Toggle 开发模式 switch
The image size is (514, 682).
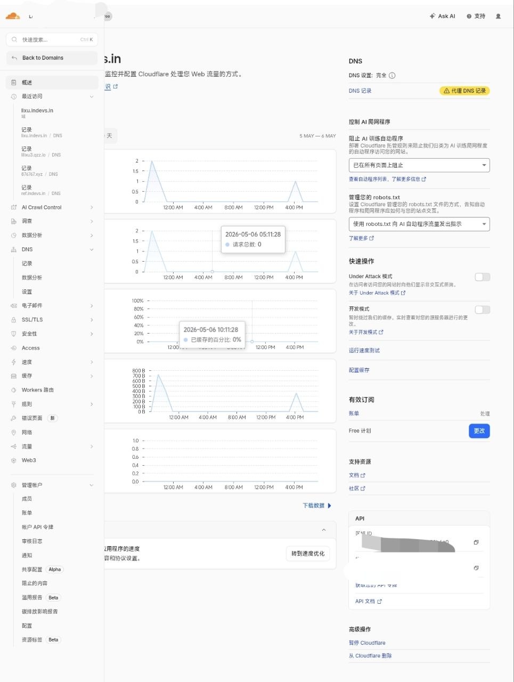click(482, 310)
